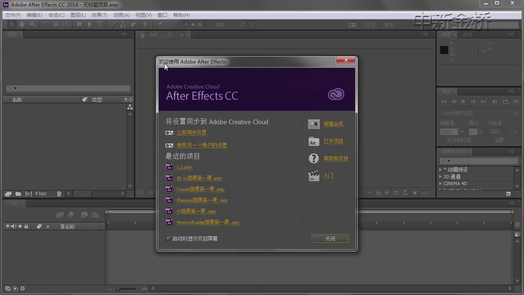Click the 关闭 button in welcome dialog
Screen dimensions: 524x295
pyautogui.click(x=330, y=238)
